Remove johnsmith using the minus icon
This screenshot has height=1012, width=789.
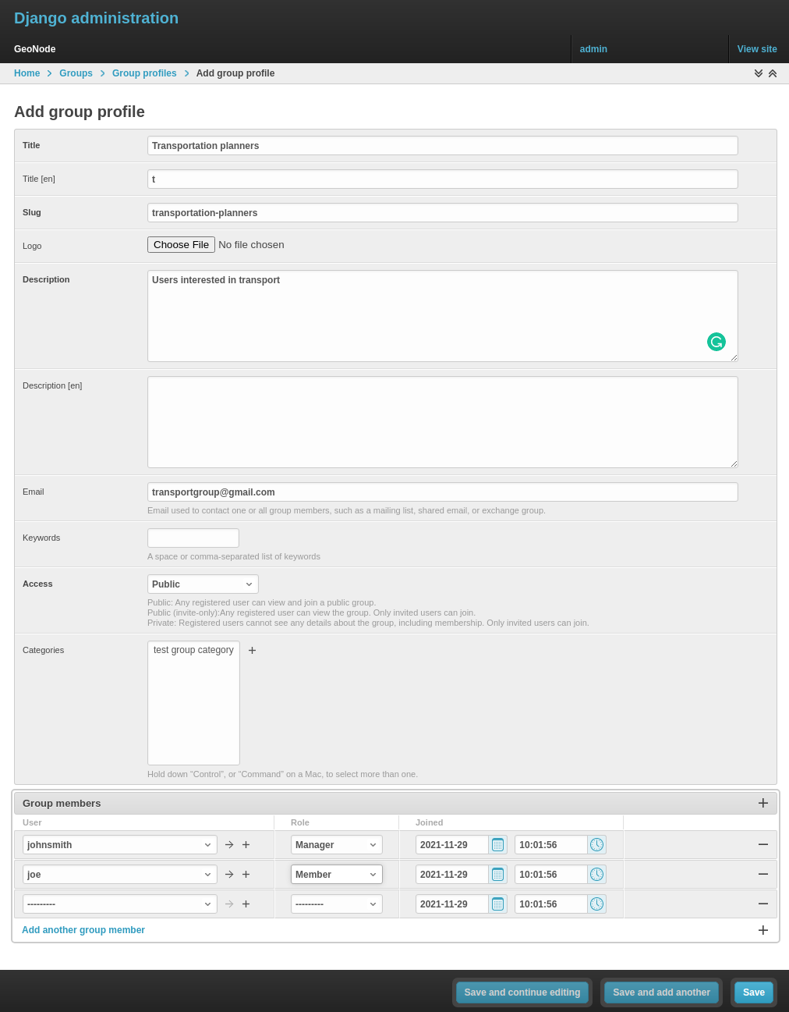(x=762, y=844)
